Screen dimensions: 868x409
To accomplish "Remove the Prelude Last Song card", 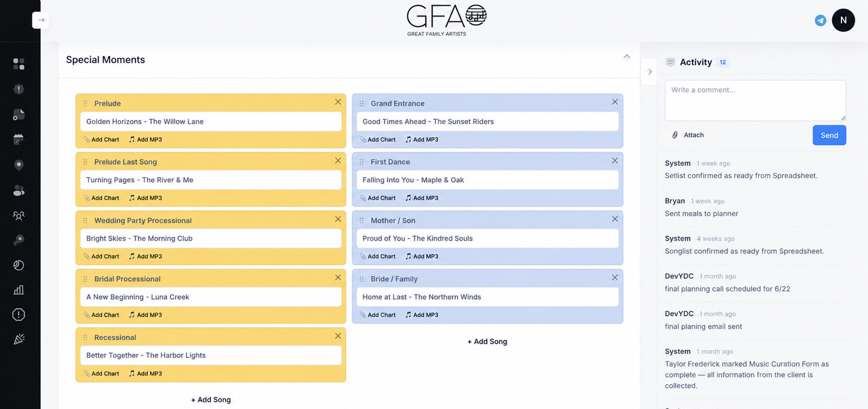I will click(x=338, y=161).
